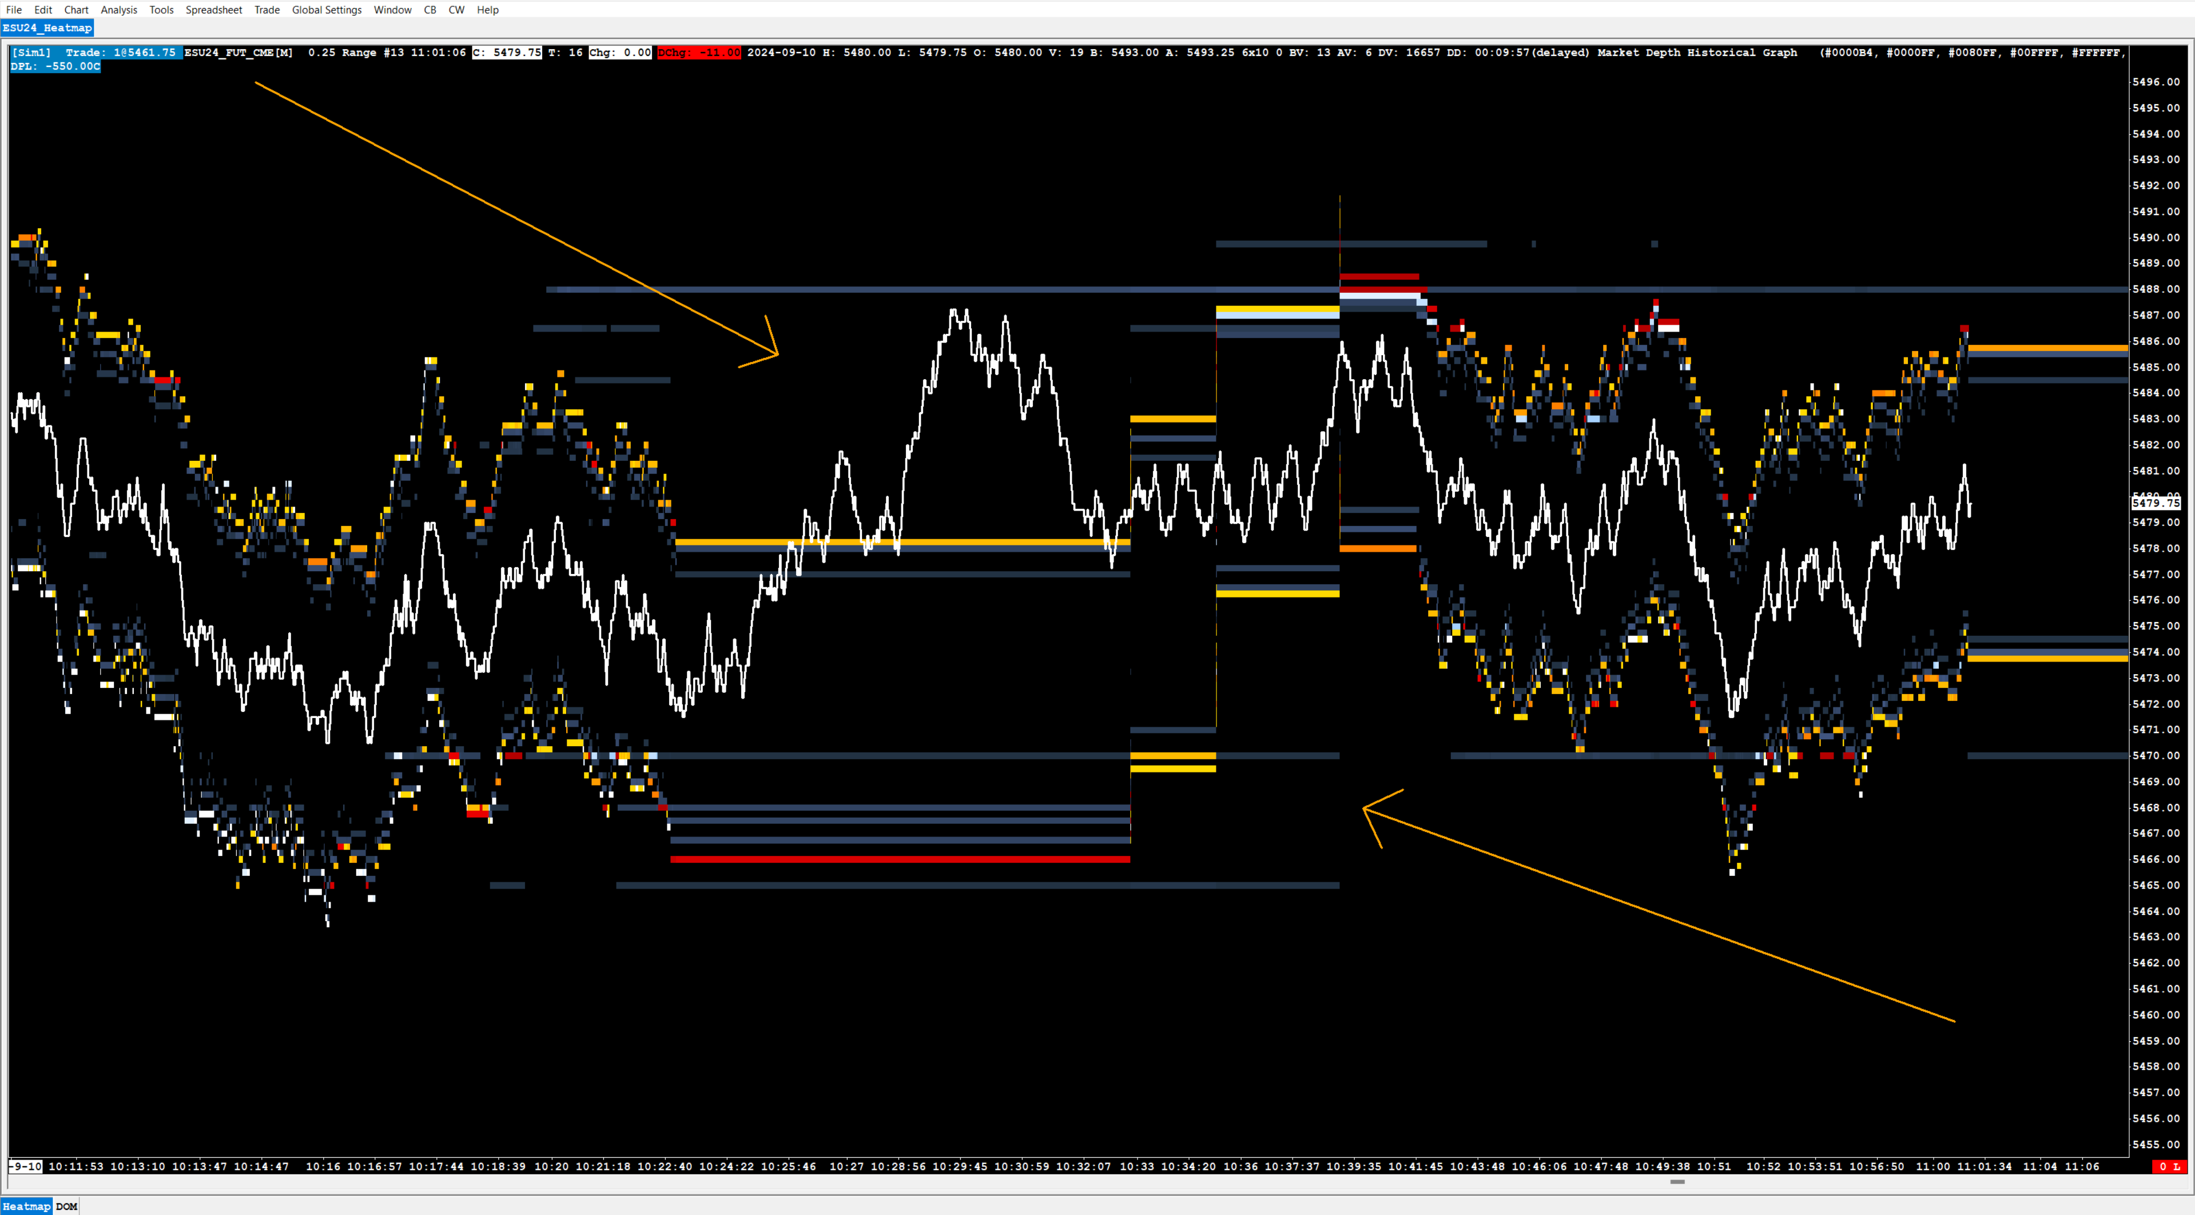2195x1215 pixels.
Task: Click the chart's horizontal scrollbar thumb
Action: coord(1677,1182)
